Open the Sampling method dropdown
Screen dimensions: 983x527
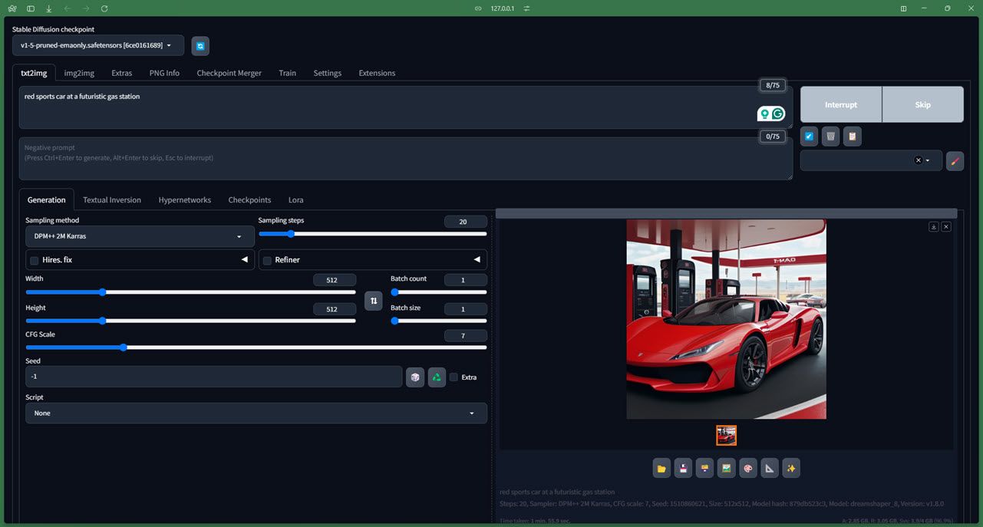pyautogui.click(x=139, y=236)
